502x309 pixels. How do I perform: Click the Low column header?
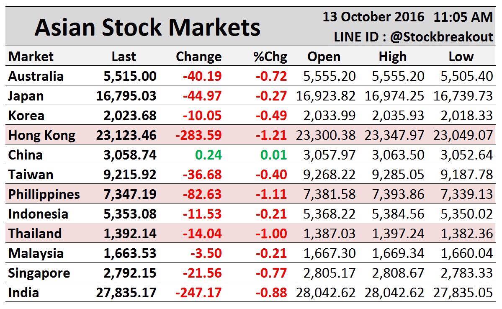tap(461, 57)
